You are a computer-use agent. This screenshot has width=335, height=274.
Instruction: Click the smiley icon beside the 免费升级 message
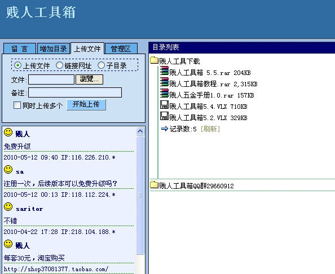tap(8, 132)
